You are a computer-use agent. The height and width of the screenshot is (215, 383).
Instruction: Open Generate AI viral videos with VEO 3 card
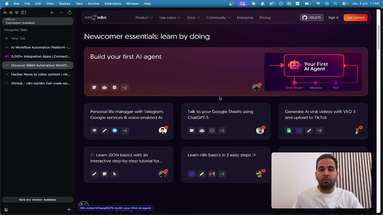click(x=323, y=121)
